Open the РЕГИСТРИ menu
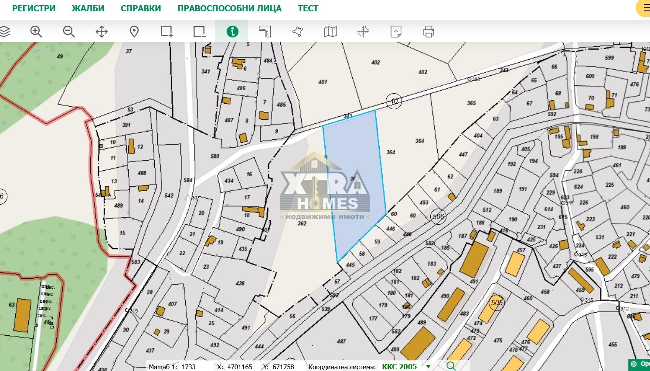The width and height of the screenshot is (650, 371). click(34, 8)
